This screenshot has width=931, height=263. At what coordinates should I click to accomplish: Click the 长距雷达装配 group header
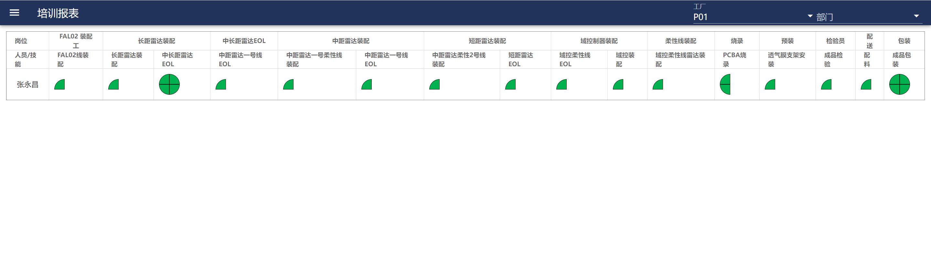point(156,41)
